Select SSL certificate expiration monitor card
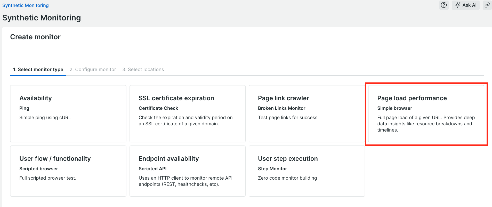This screenshot has height=207, width=492. point(187,114)
